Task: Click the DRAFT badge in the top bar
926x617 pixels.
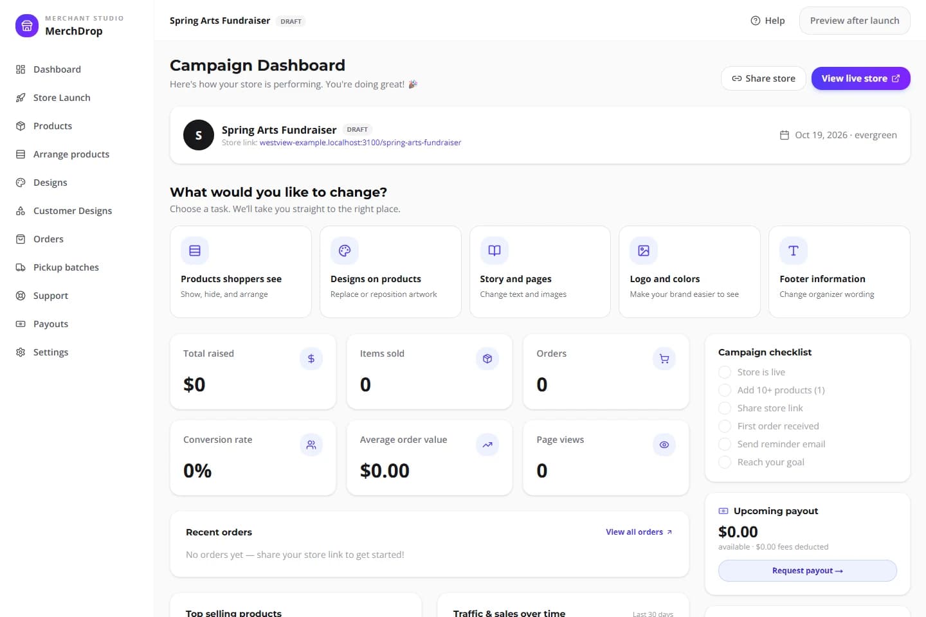Action: 291,21
